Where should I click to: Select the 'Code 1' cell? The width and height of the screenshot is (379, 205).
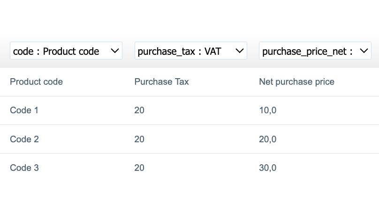[24, 110]
